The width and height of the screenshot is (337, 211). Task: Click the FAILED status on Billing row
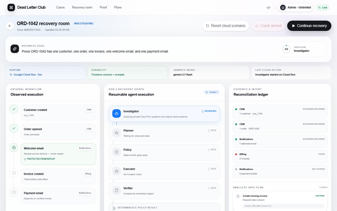(x=322, y=154)
